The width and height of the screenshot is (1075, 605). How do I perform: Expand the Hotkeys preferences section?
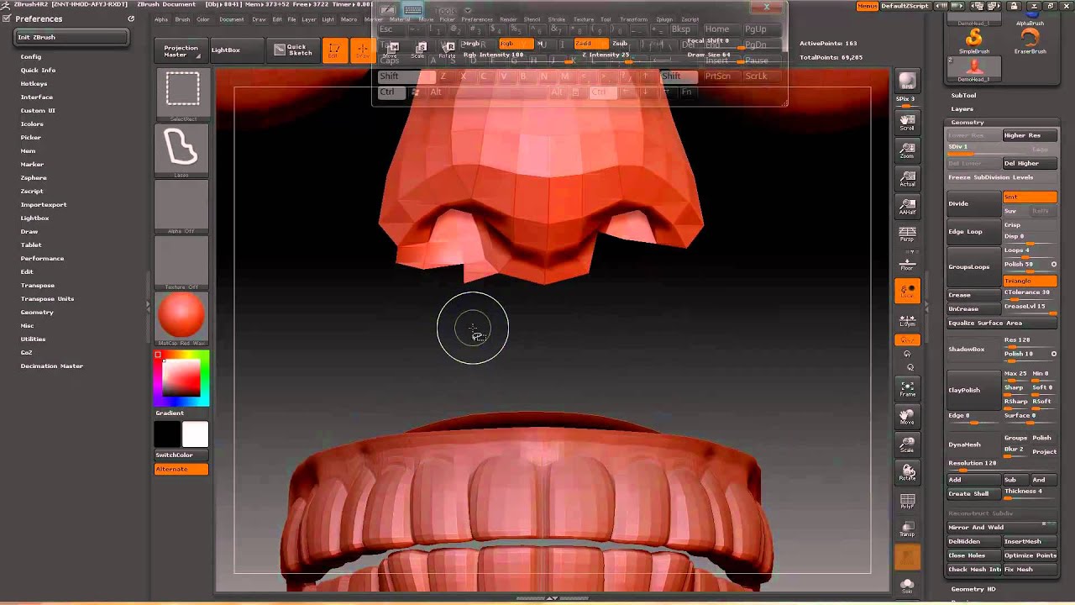(34, 83)
